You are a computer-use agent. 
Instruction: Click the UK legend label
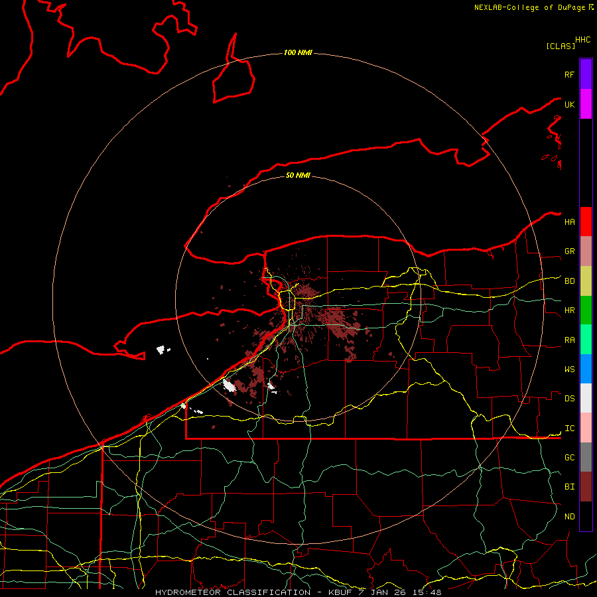[x=569, y=104]
